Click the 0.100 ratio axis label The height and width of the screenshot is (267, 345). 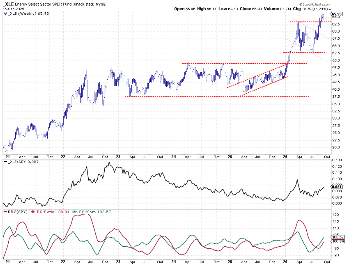[337, 179]
